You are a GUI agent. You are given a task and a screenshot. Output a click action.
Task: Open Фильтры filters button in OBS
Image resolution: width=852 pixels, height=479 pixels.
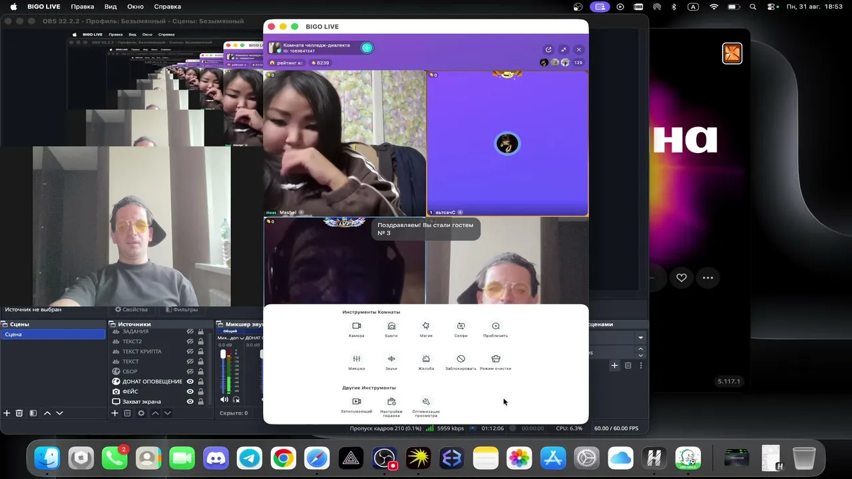[182, 309]
